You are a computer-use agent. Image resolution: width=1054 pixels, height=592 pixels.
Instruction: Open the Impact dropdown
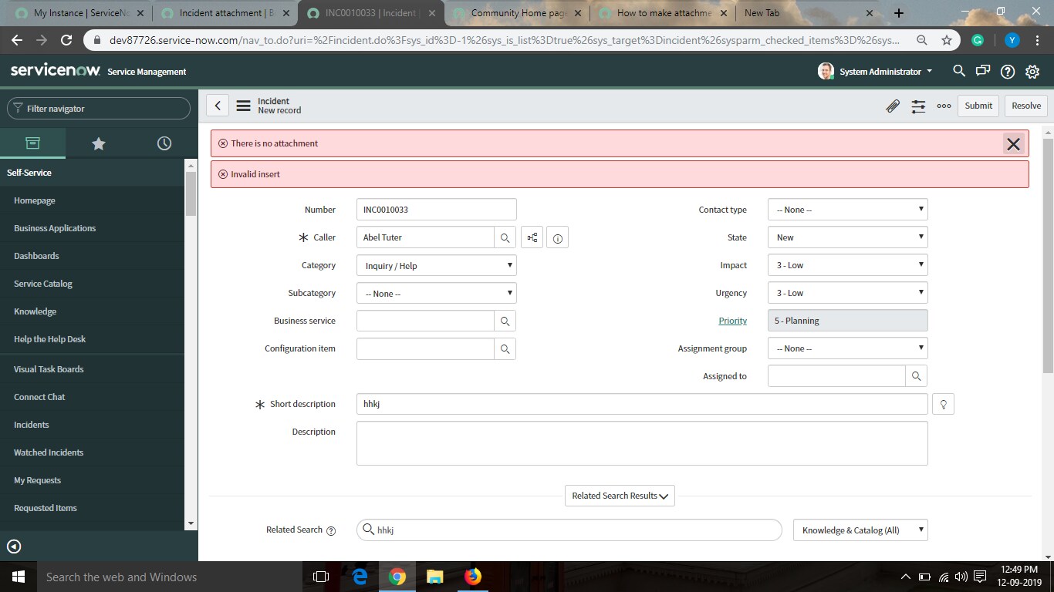[x=848, y=265]
